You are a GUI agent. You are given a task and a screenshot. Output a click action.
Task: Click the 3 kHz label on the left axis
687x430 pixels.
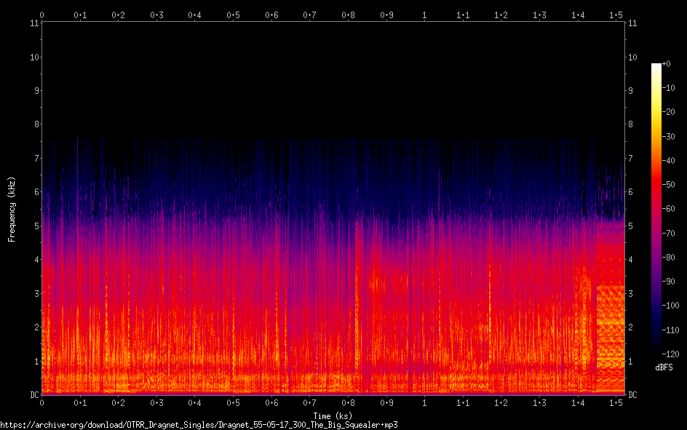pos(34,293)
